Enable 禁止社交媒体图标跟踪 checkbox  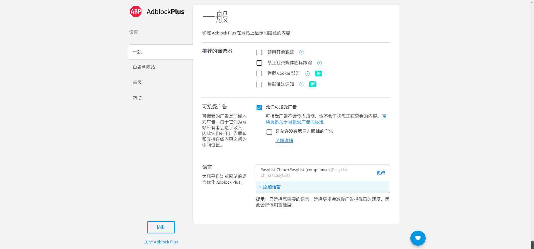[259, 63]
